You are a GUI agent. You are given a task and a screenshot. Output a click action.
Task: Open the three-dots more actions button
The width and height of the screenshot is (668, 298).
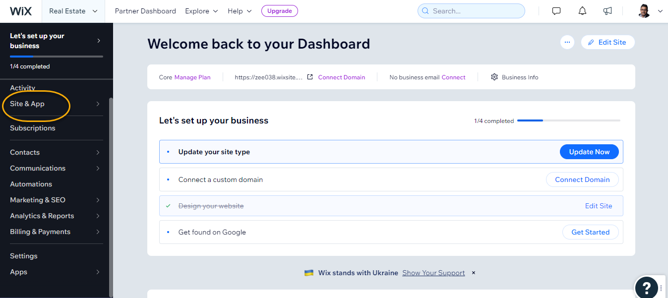pyautogui.click(x=567, y=42)
